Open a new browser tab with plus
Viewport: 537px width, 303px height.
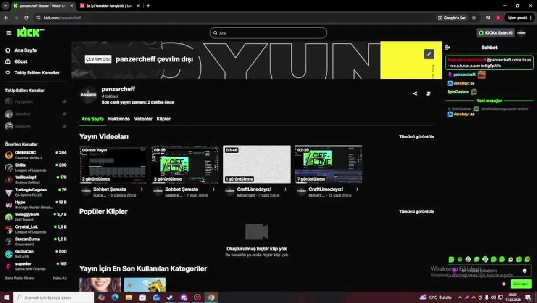148,6
